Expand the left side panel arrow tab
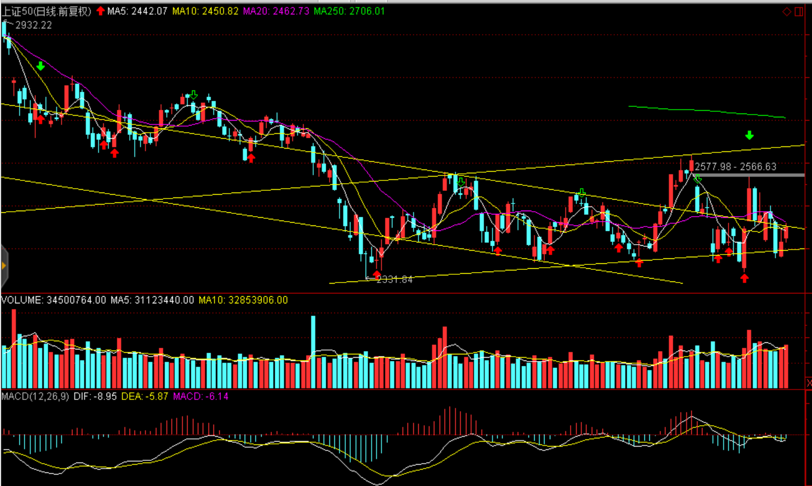The width and height of the screenshot is (812, 486). click(x=4, y=266)
